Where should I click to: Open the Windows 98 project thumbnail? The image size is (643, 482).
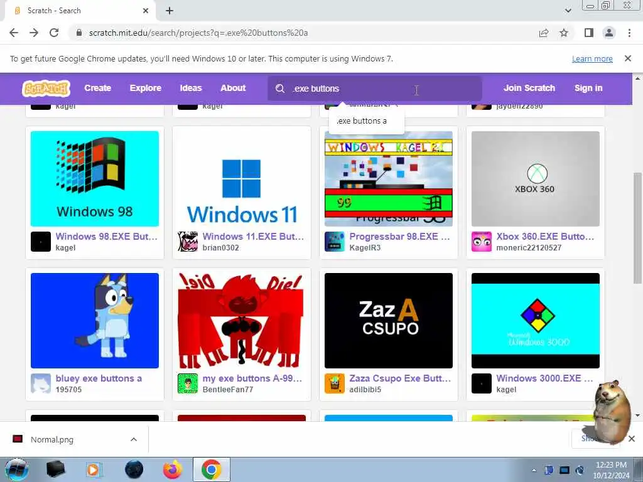pos(95,179)
